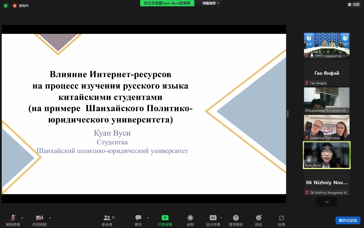364x228 pixels.
Task: Select the Ибрагимова Эхтиётхон video thumbnail
Action: 327,100
